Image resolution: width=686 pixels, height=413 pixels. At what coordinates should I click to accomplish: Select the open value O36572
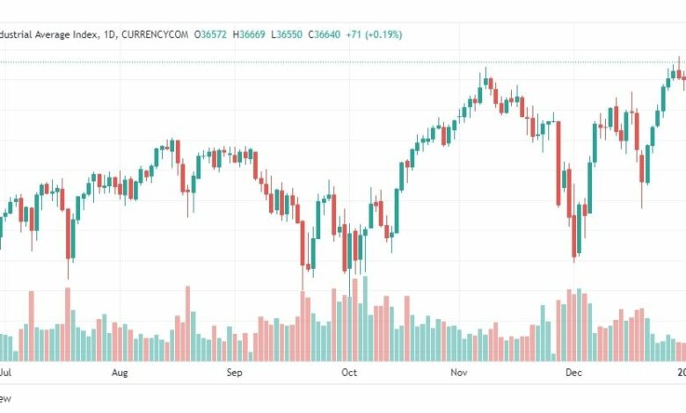[x=210, y=34]
